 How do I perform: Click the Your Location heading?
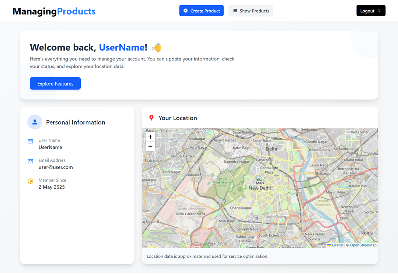click(x=178, y=118)
